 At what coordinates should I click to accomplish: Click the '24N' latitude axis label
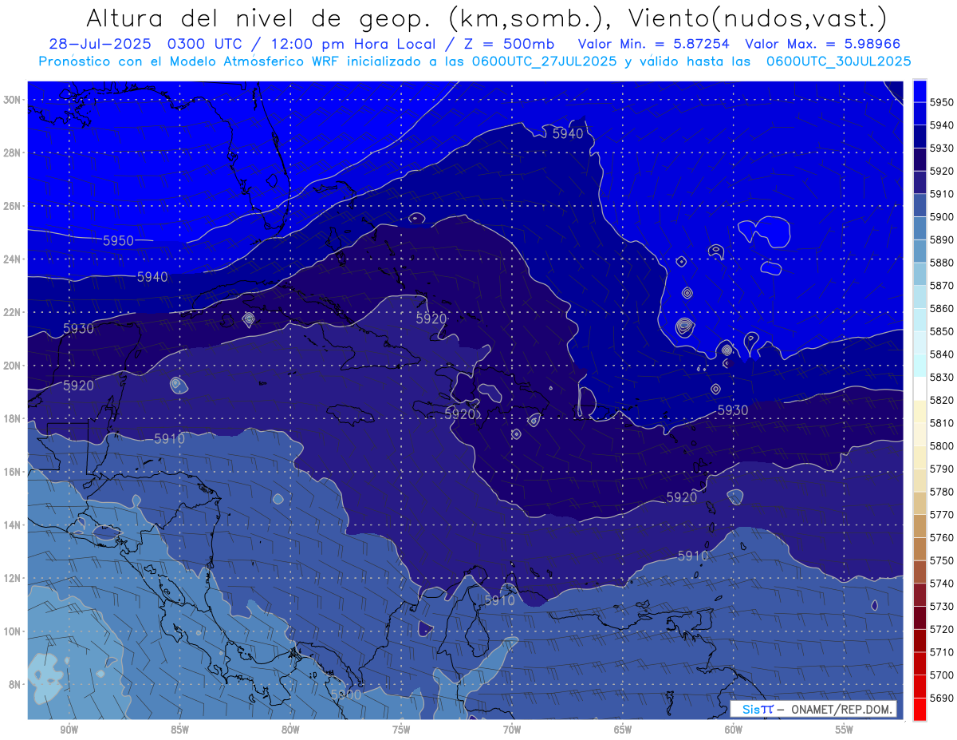(x=13, y=259)
